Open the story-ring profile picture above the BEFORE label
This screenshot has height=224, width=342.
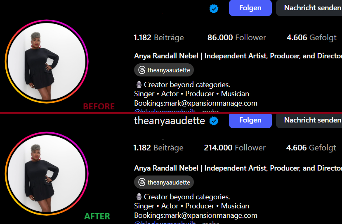click(47, 61)
